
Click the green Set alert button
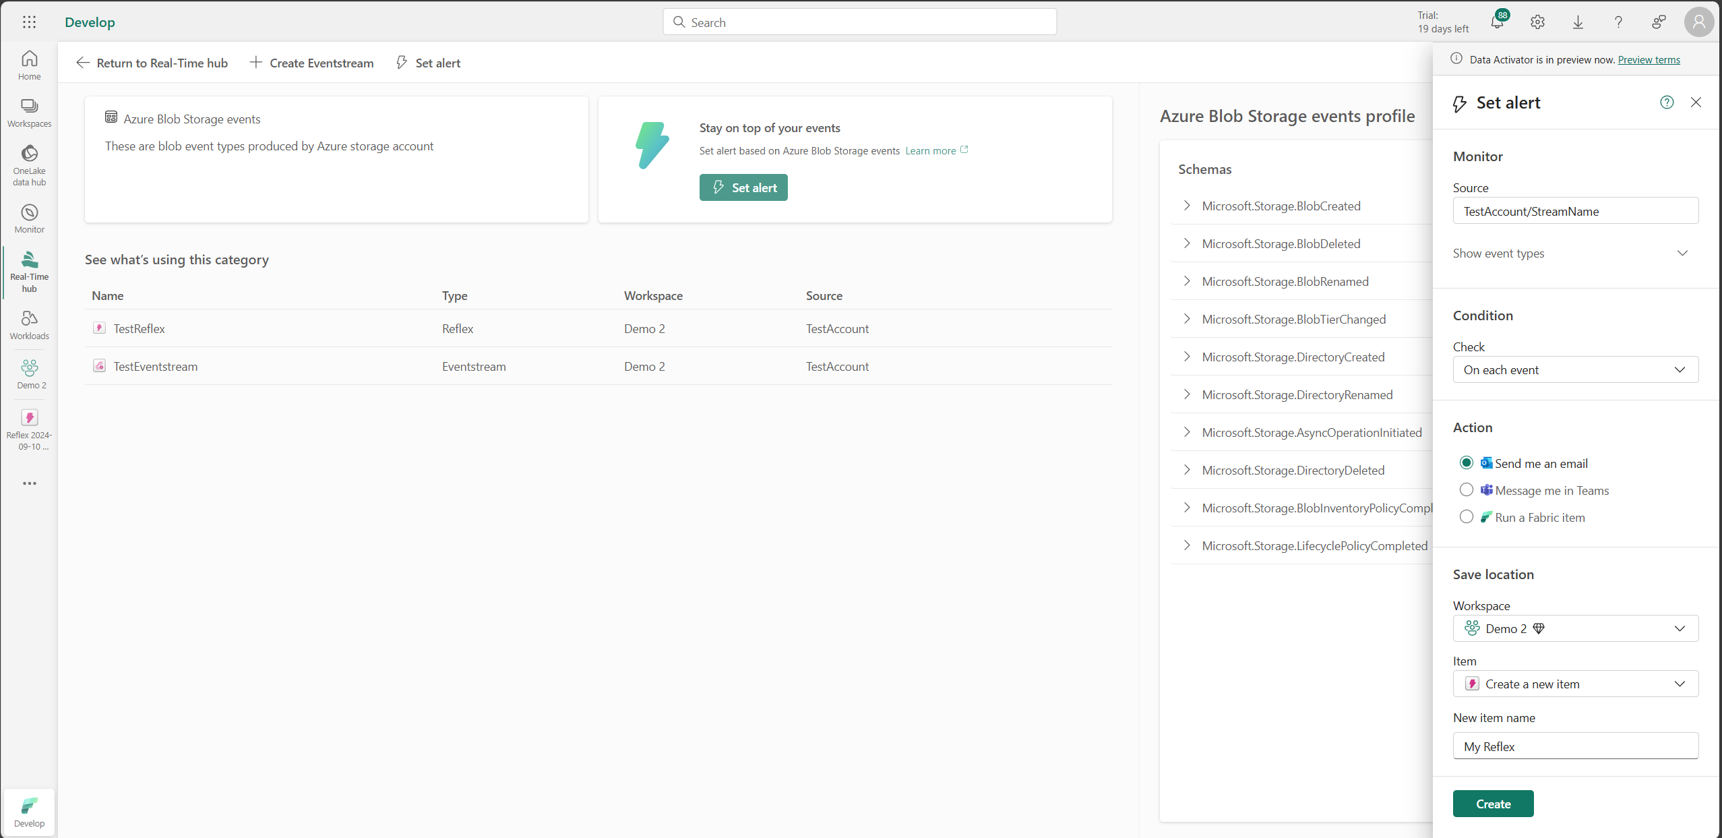tap(743, 187)
